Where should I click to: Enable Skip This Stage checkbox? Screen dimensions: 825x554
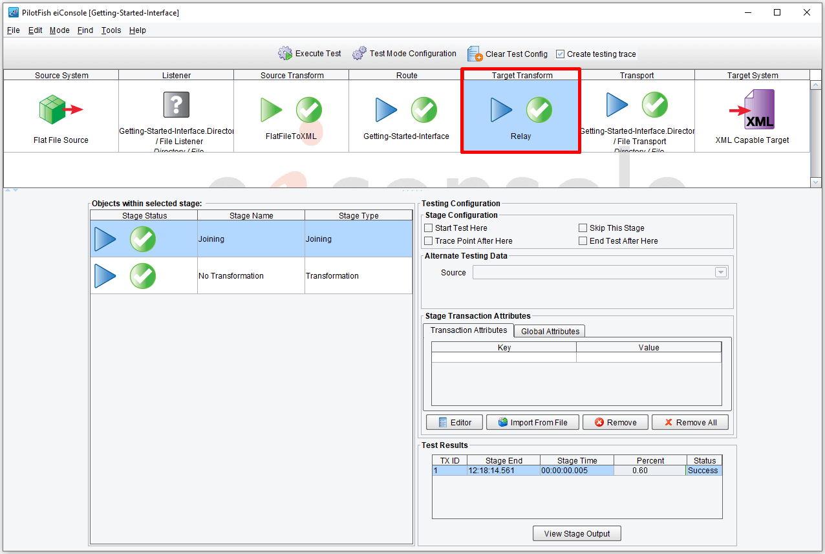[x=583, y=228]
